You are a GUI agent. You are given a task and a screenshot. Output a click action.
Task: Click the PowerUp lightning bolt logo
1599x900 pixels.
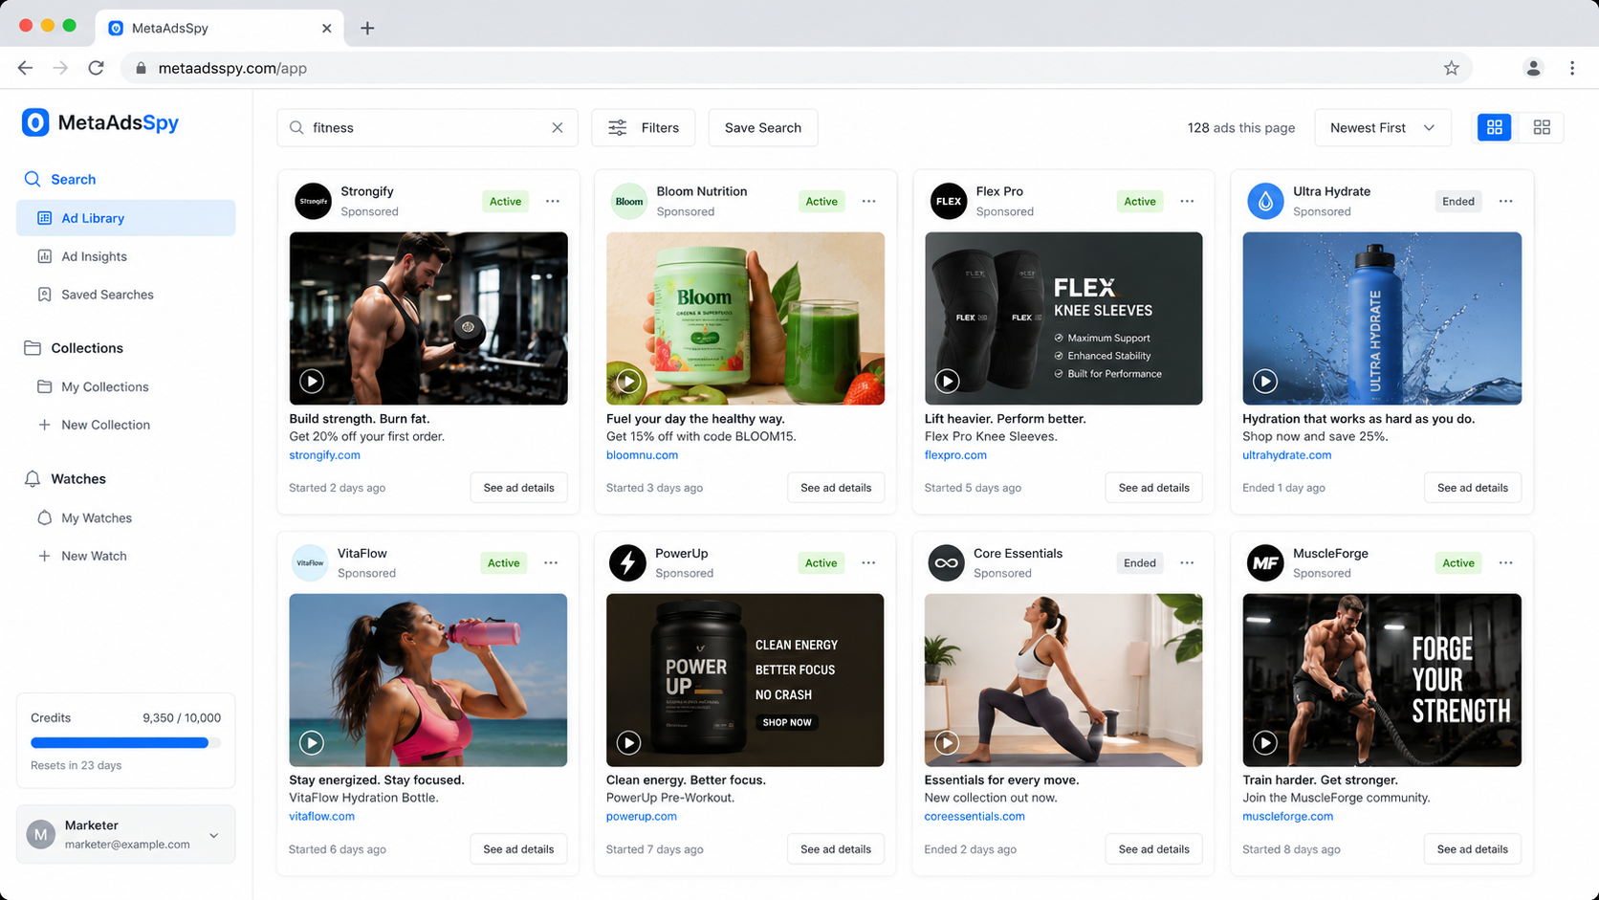coord(627,562)
